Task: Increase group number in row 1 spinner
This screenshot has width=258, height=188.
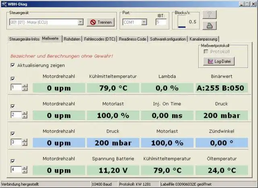Action: click(25, 86)
